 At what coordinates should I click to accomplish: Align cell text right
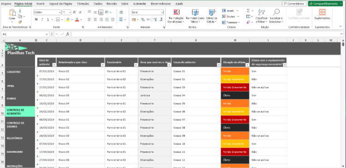point(101,20)
